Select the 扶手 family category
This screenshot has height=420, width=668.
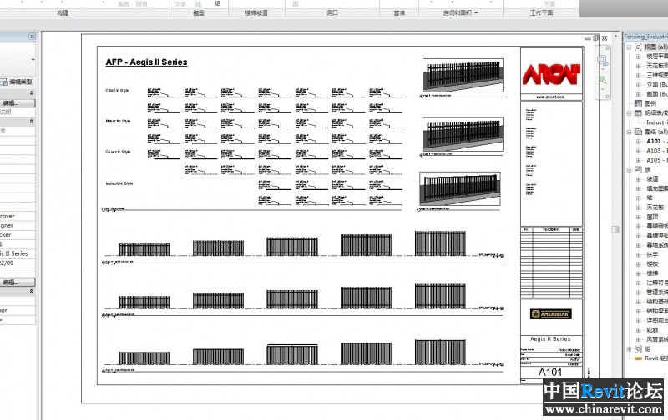point(652,254)
